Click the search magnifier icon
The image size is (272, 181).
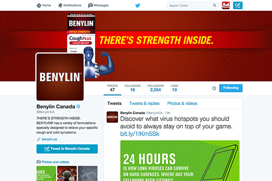(214, 5)
